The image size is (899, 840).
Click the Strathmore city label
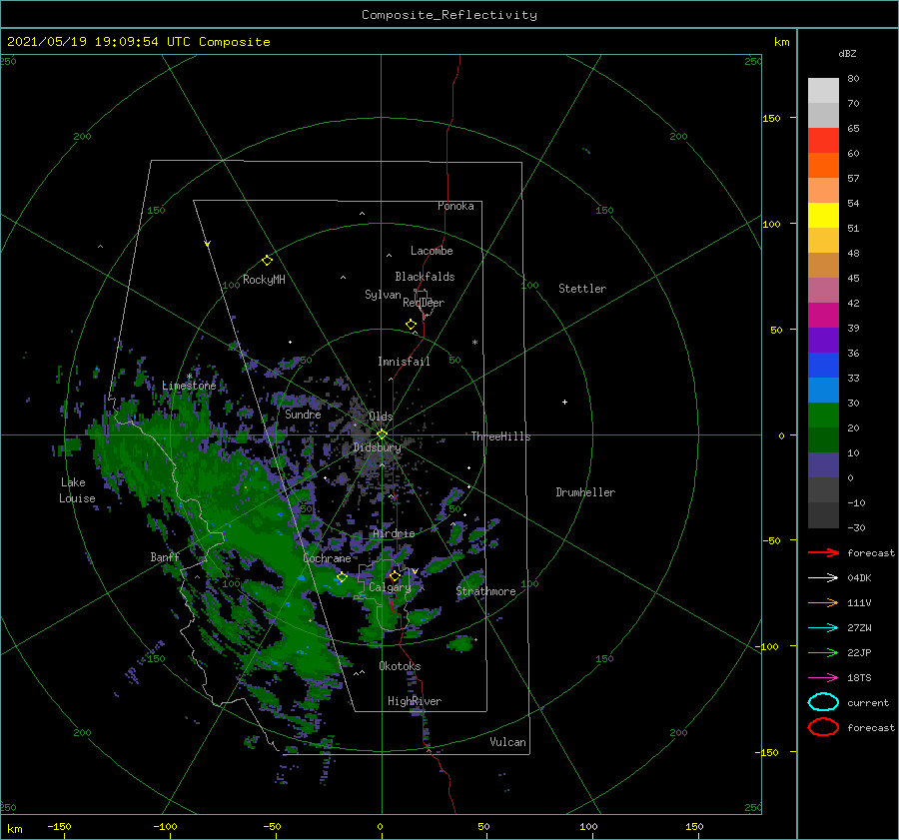[x=485, y=591]
